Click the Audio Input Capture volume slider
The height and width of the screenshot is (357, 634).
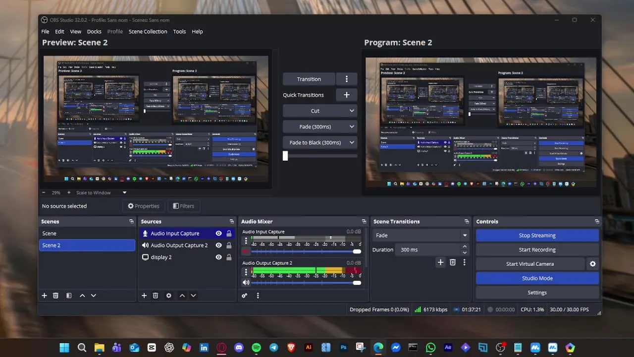pos(306,251)
